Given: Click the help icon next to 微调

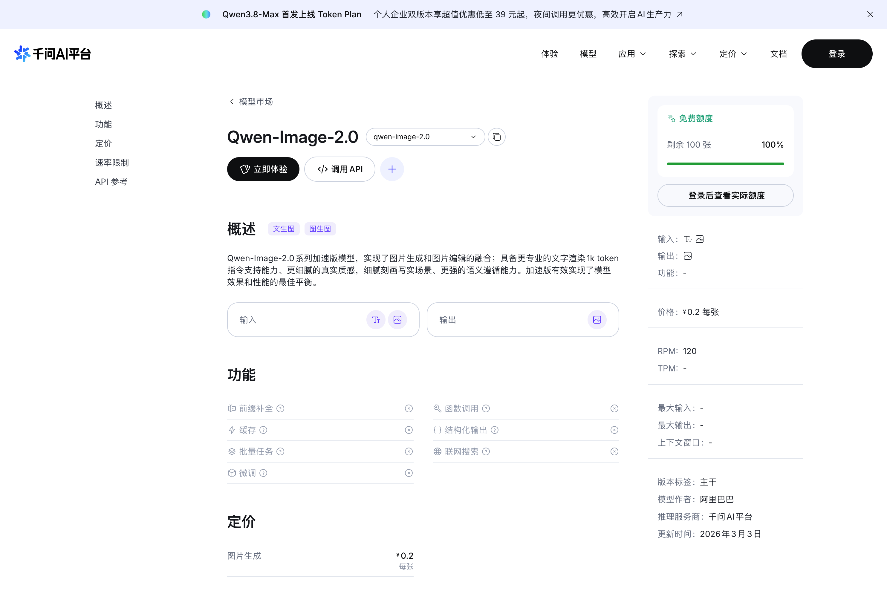Looking at the screenshot, I should pyautogui.click(x=263, y=473).
